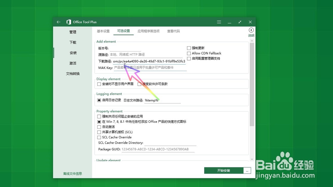Open the 说明 help panel arrow icon
This screenshot has width=333, height=187.
click(251, 30)
